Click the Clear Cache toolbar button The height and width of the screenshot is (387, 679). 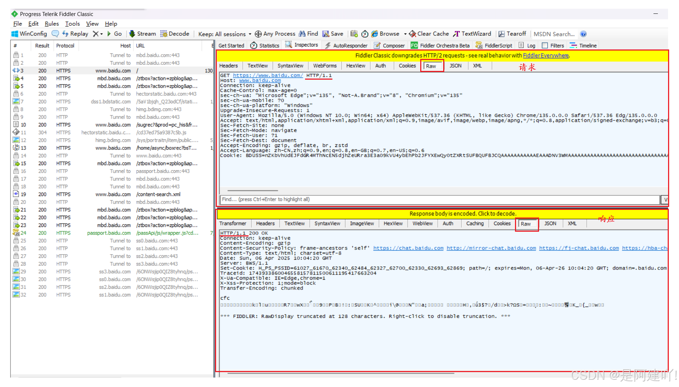coord(429,34)
